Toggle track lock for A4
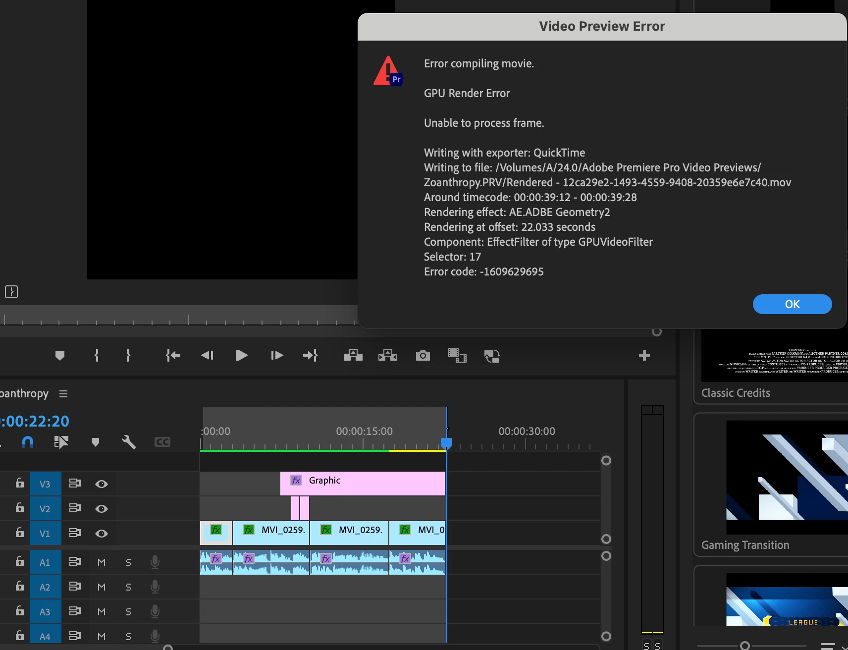Screen dimensions: 848x650 click(x=19, y=635)
